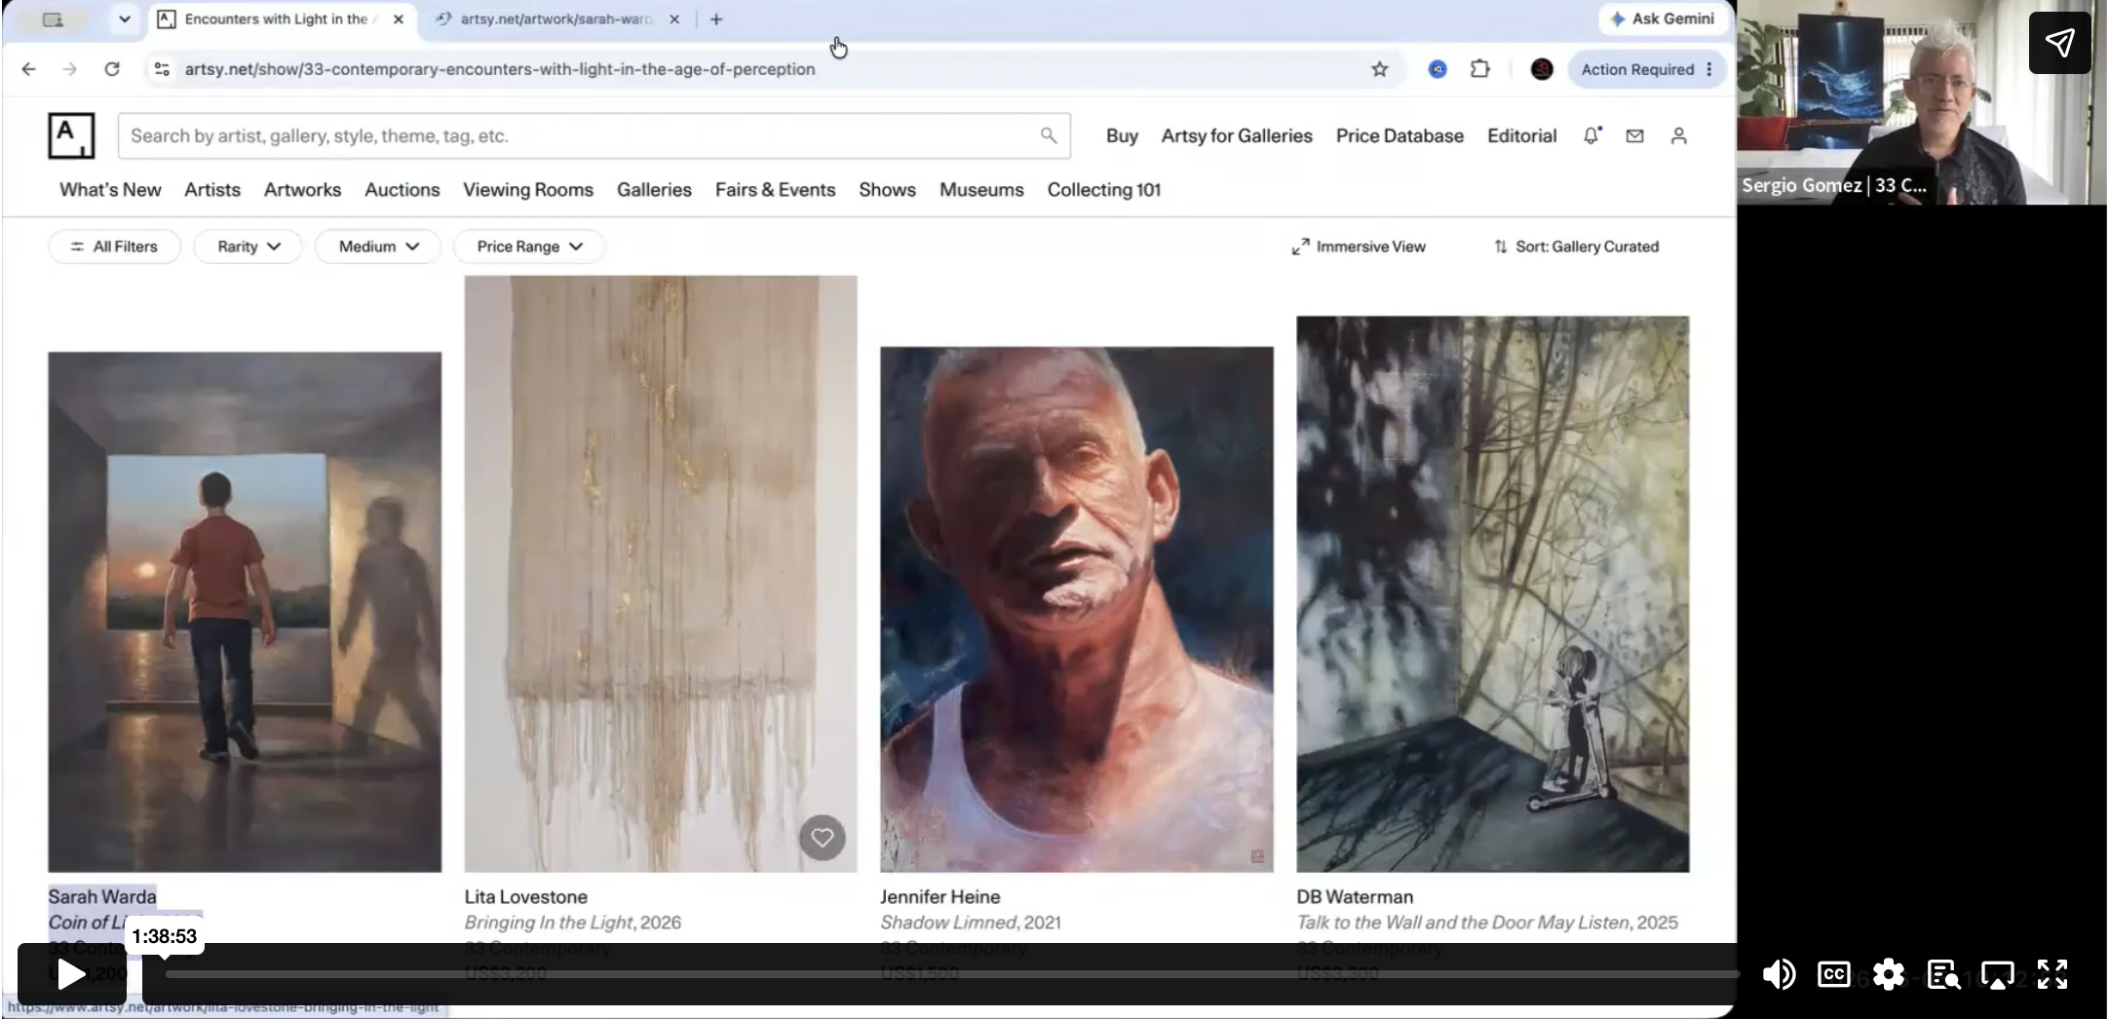Click the Sergio Gomez webcam video tile
This screenshot has width=2109, height=1019.
pyautogui.click(x=1921, y=102)
